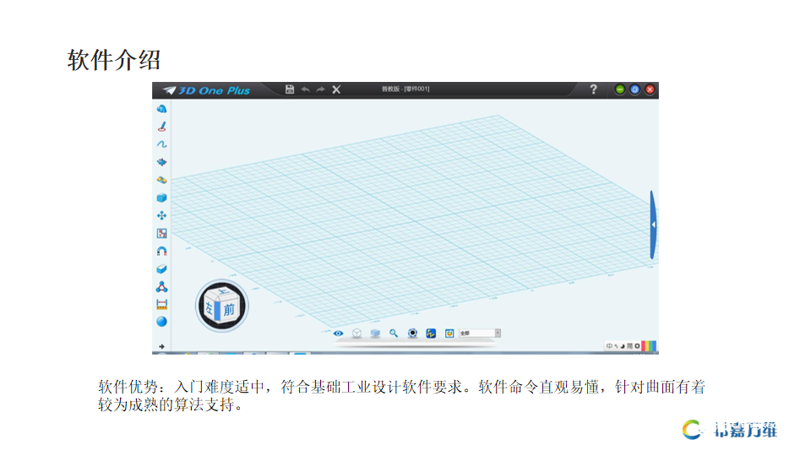Undo the last action with left arrow
This screenshot has height=456, width=811.
305,90
